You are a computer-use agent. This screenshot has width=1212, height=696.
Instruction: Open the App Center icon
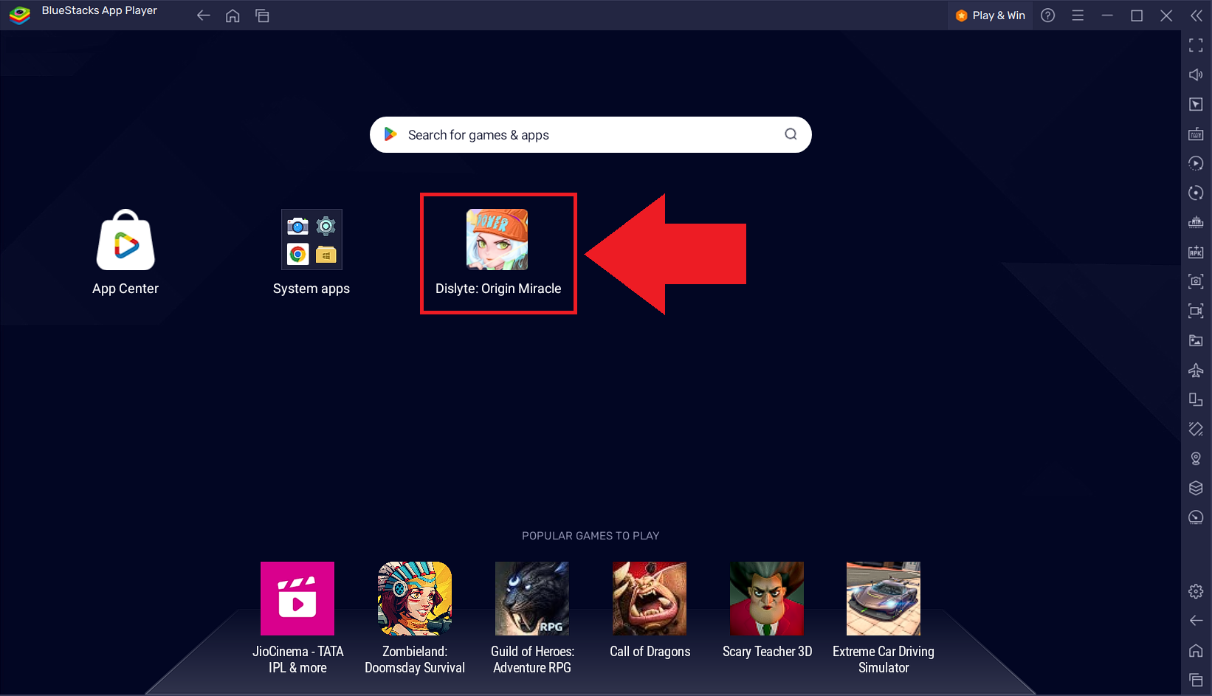click(125, 241)
